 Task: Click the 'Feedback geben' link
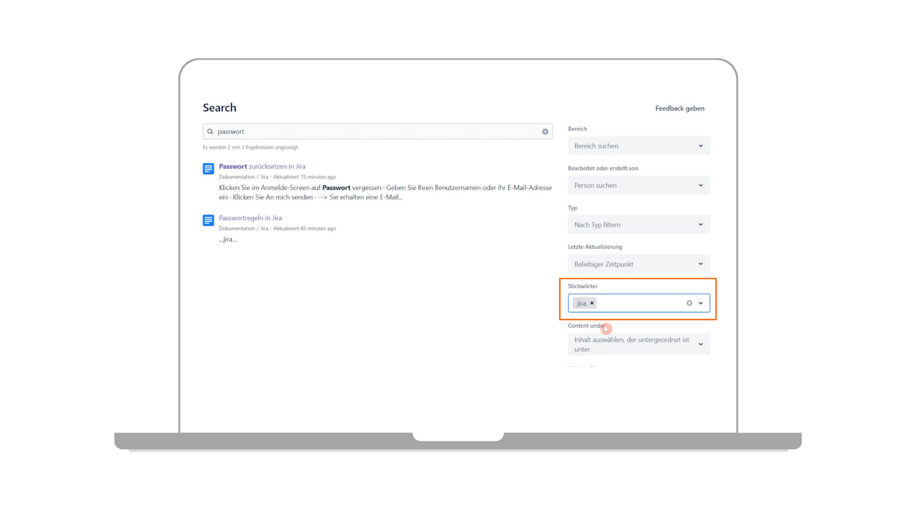pyautogui.click(x=679, y=108)
